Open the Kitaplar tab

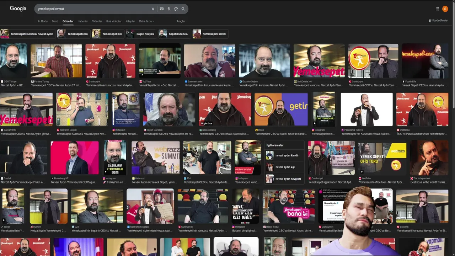(130, 21)
